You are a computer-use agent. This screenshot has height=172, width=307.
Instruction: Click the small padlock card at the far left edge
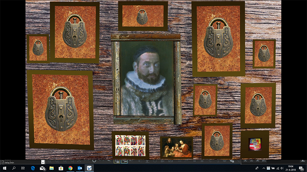click(38, 49)
